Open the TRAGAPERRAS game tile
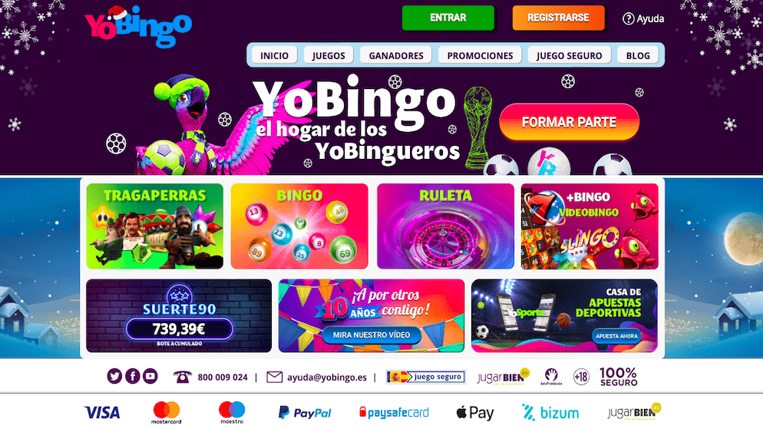This screenshot has height=429, width=763. 155,226
